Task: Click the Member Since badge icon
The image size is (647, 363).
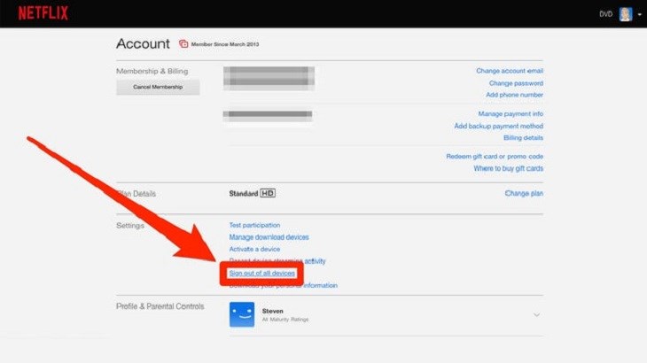Action: (183, 43)
